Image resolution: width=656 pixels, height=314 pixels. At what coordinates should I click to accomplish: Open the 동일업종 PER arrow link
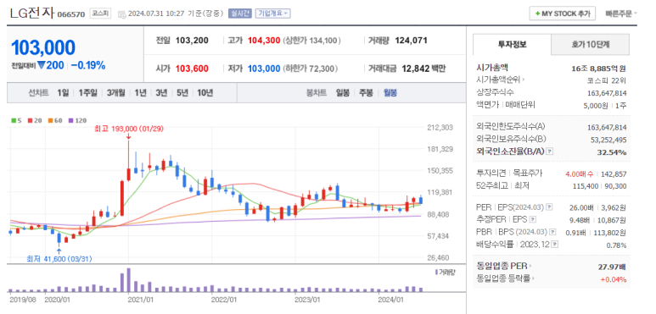530,266
